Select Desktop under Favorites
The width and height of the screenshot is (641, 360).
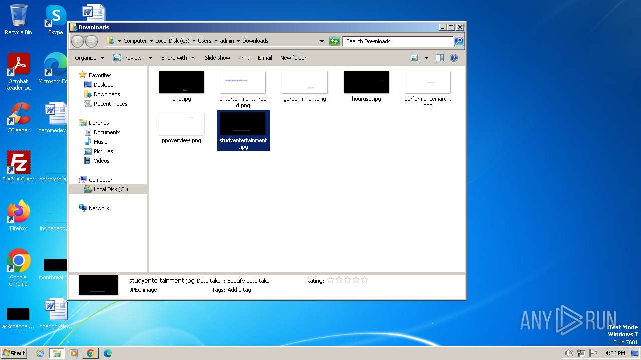pyautogui.click(x=103, y=85)
